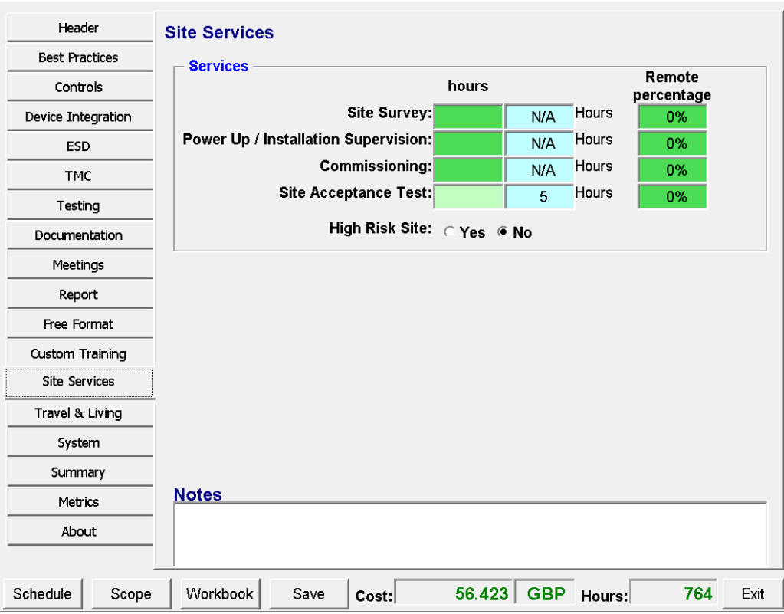The image size is (784, 614).
Task: Click the Site Survey green hours field
Action: [x=468, y=117]
